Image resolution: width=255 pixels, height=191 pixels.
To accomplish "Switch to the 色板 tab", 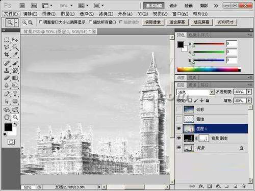I will click(x=192, y=35).
